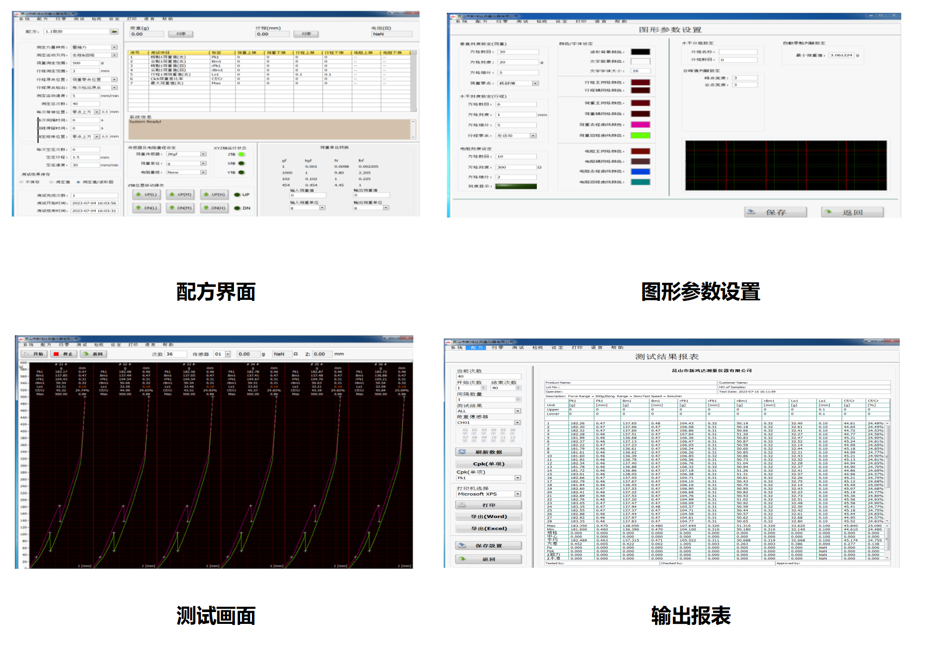Click the 导出(Word) export button

[488, 516]
